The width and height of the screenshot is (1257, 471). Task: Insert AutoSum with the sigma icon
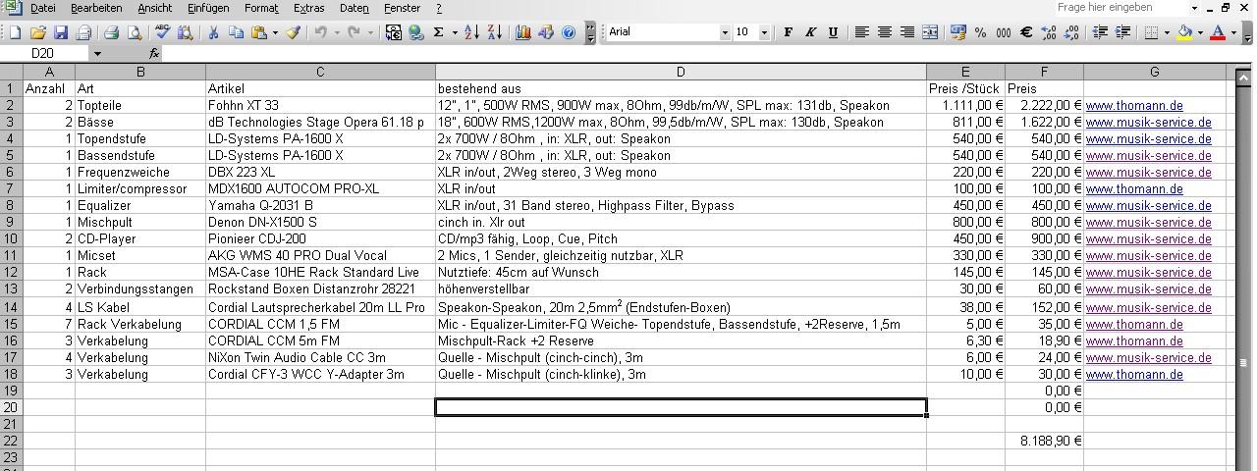pos(439,32)
